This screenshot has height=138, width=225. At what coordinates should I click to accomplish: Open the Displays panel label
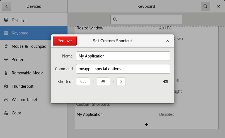tap(19, 20)
